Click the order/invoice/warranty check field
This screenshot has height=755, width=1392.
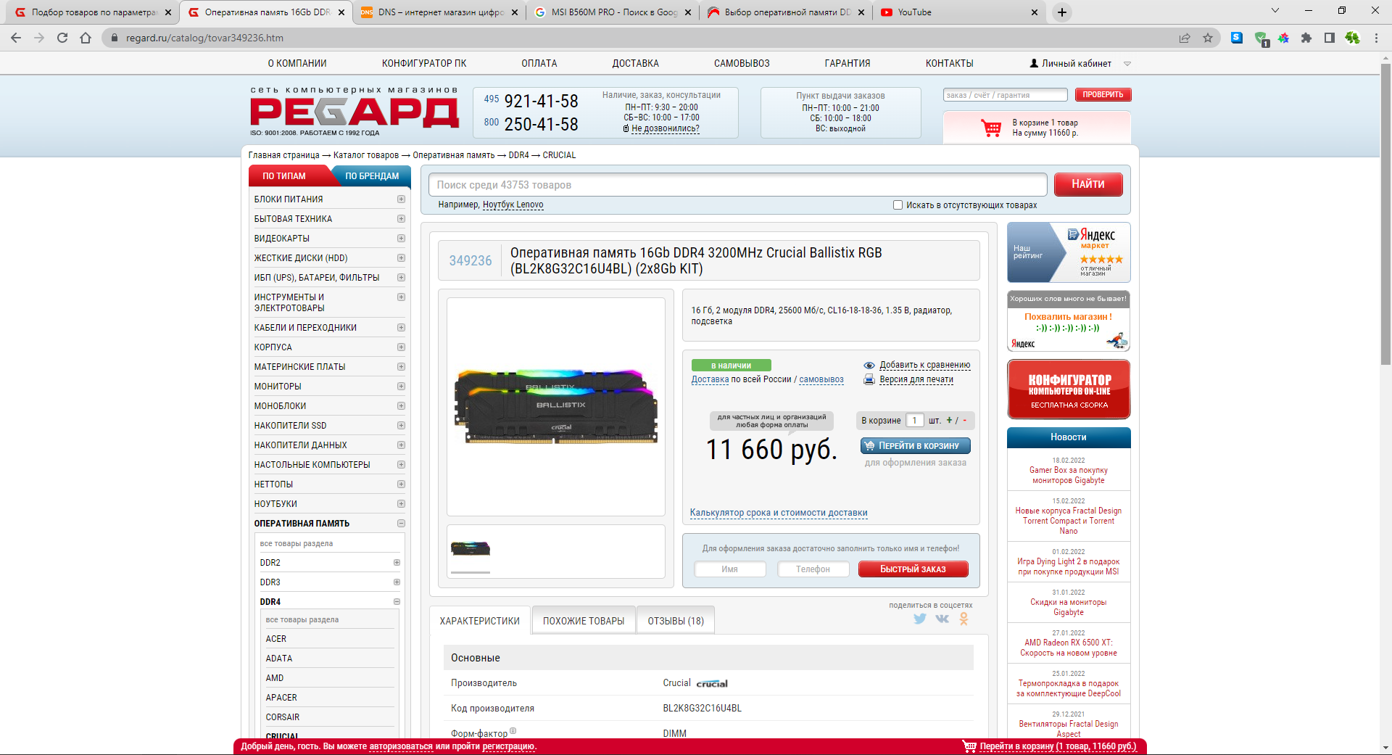coord(1005,95)
